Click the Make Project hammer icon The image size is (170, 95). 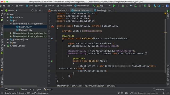click(94, 6)
